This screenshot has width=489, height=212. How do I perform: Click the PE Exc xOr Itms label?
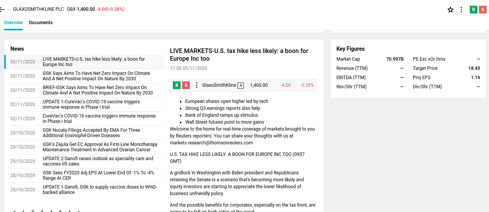(x=429, y=59)
